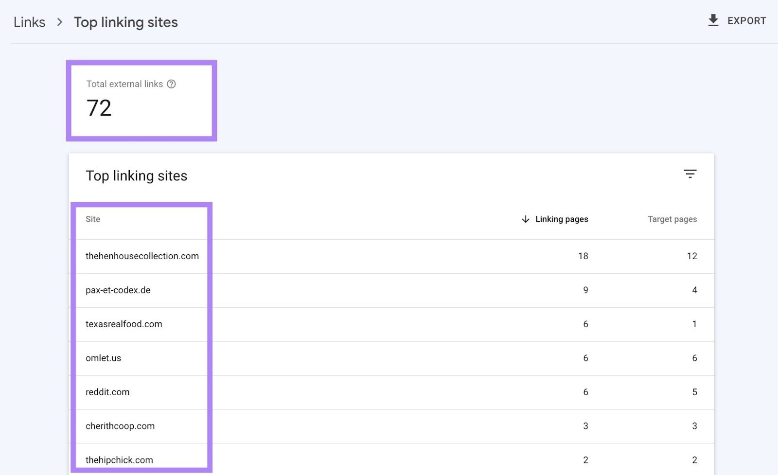
Task: Open texasrealfood.com from the site list
Action: (124, 324)
